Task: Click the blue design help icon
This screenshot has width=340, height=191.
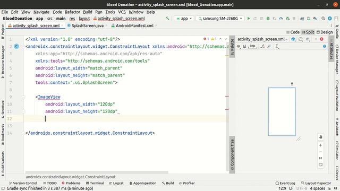Action: [325, 46]
